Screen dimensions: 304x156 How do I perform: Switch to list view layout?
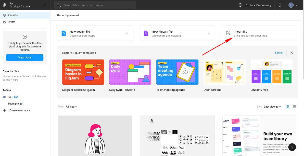(295, 107)
